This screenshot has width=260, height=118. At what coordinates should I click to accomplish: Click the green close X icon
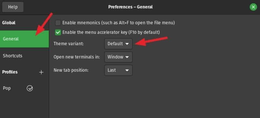253,7
